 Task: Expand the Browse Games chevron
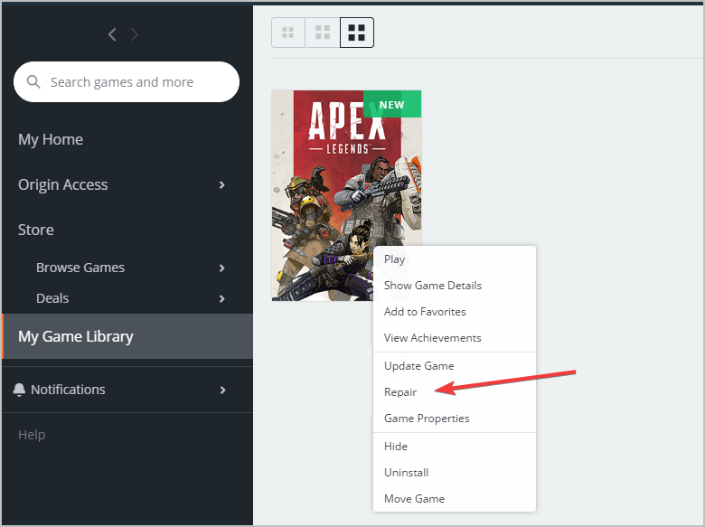pyautogui.click(x=221, y=268)
